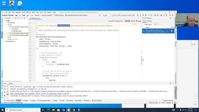
Task: Open Layout Inspector tool window
Action: coord(168,100)
